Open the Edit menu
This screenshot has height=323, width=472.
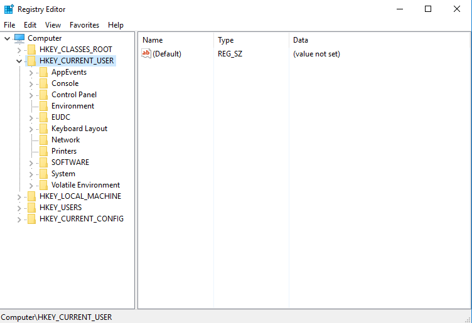(x=30, y=25)
